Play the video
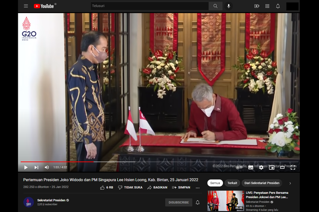 tap(26, 167)
